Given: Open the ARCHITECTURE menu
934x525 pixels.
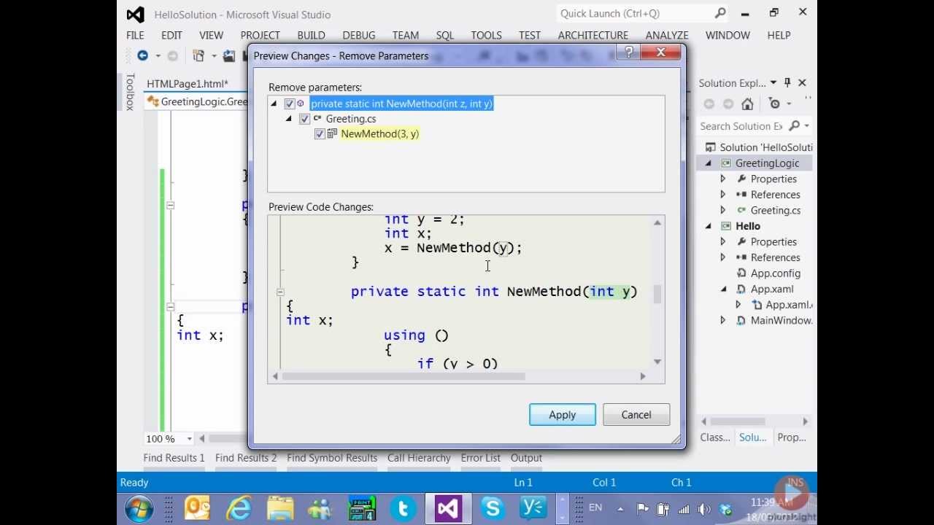Looking at the screenshot, I should tap(593, 35).
